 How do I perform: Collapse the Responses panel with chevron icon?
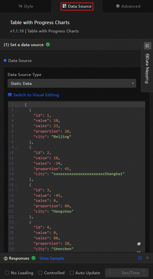click(x=147, y=258)
